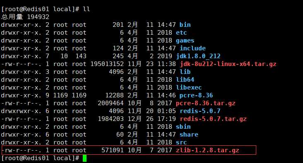The image size is (303, 163).
Task: Click the 'bin' directory name
Action: (x=185, y=25)
